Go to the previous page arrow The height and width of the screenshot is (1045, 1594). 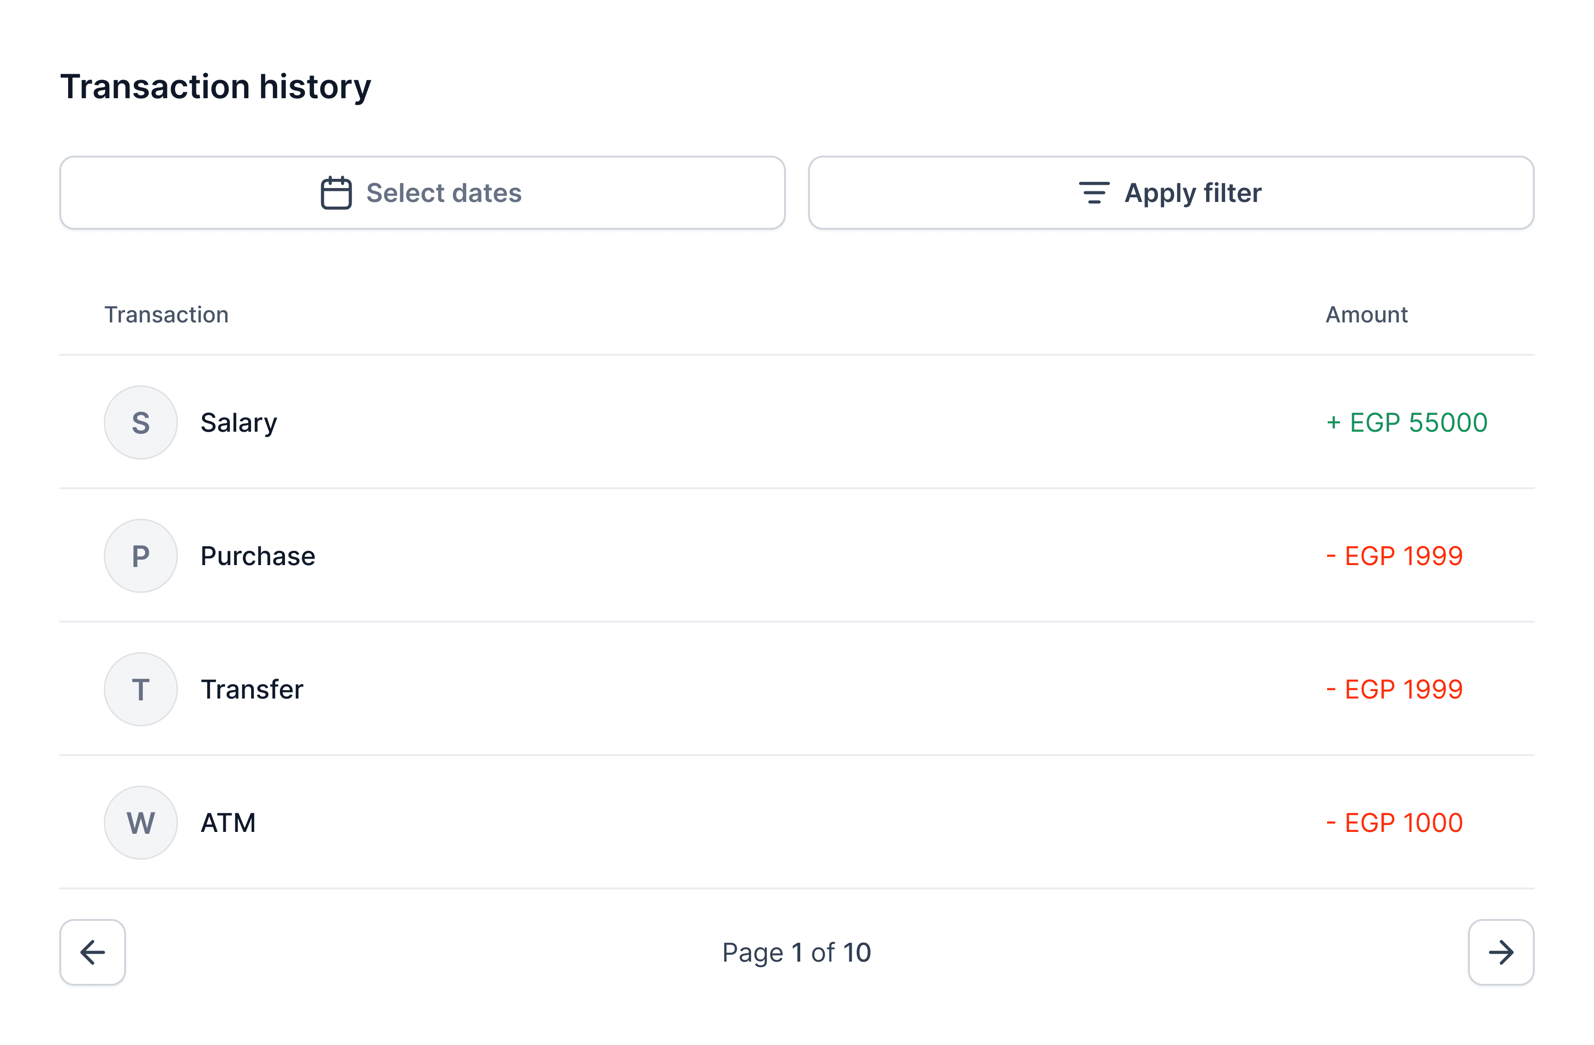[92, 952]
